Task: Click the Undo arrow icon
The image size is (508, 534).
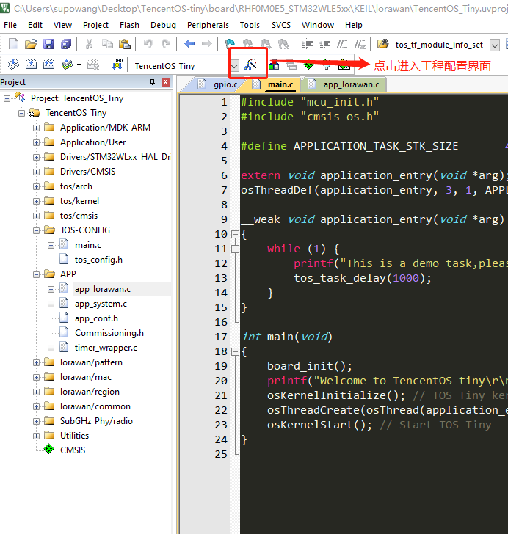Action: (148, 44)
